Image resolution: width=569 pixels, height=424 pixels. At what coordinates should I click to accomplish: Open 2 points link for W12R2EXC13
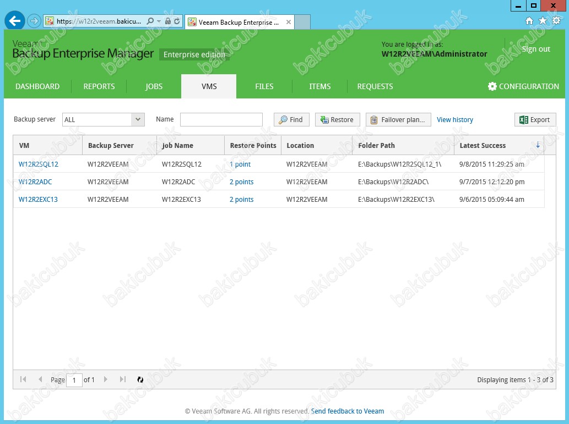coord(242,199)
